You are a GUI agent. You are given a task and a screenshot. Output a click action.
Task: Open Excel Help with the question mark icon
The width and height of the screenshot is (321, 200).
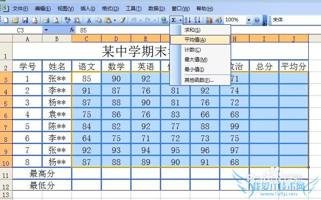point(257,20)
